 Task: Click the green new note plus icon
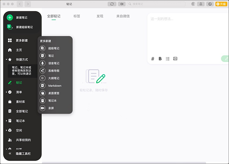pos(10,18)
